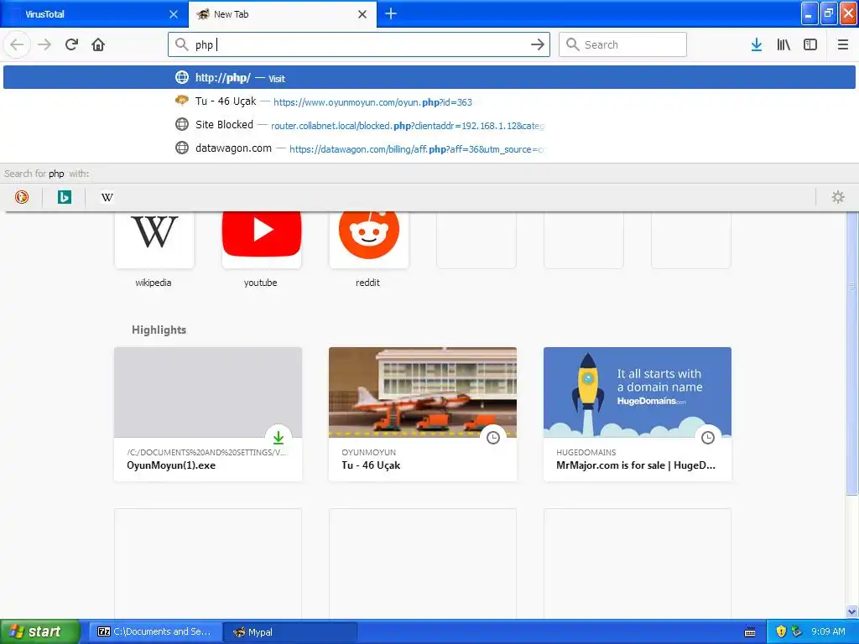
Task: Open the Downloads panel arrow icon
Action: point(757,44)
